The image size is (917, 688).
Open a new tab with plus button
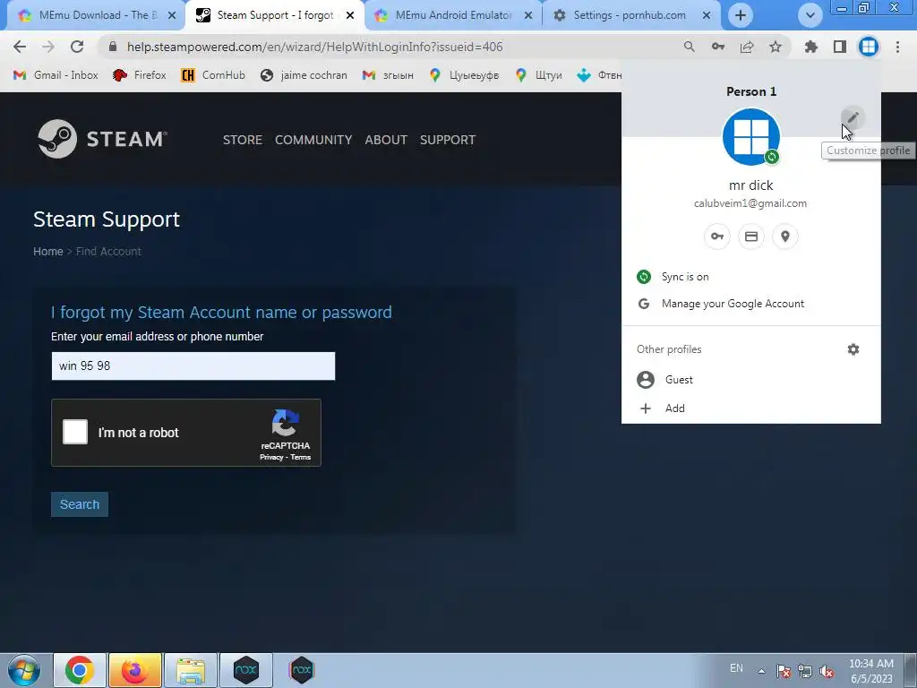(741, 15)
